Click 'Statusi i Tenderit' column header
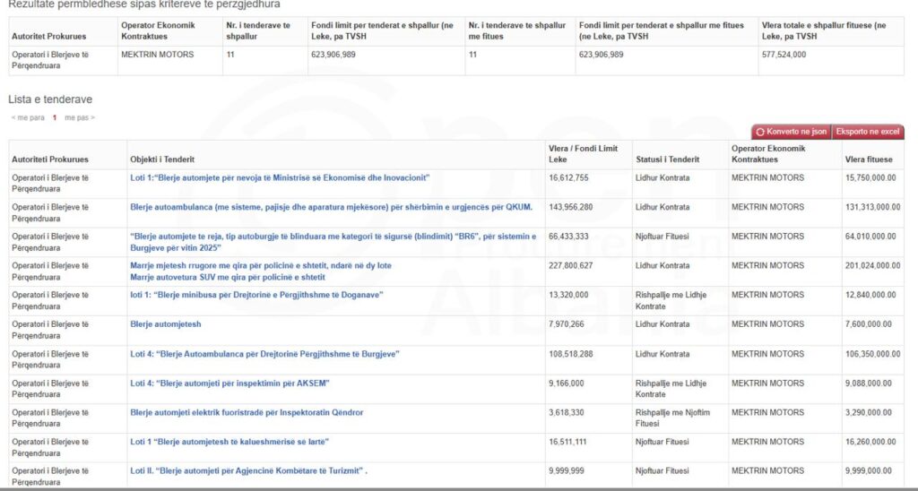Screen dimensions: 918x491 tap(667, 159)
